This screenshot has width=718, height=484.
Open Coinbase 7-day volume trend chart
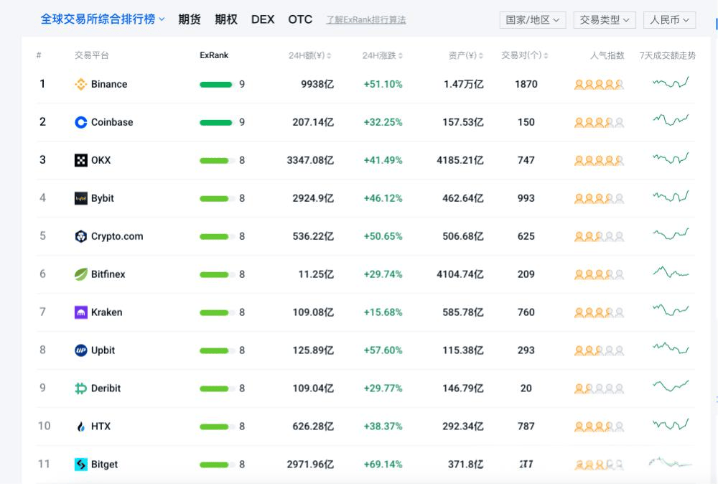point(671,120)
